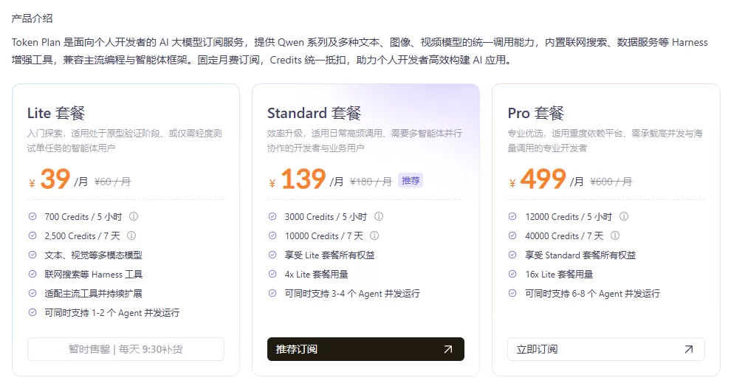Click the 产品介绍 section heading

pos(32,18)
